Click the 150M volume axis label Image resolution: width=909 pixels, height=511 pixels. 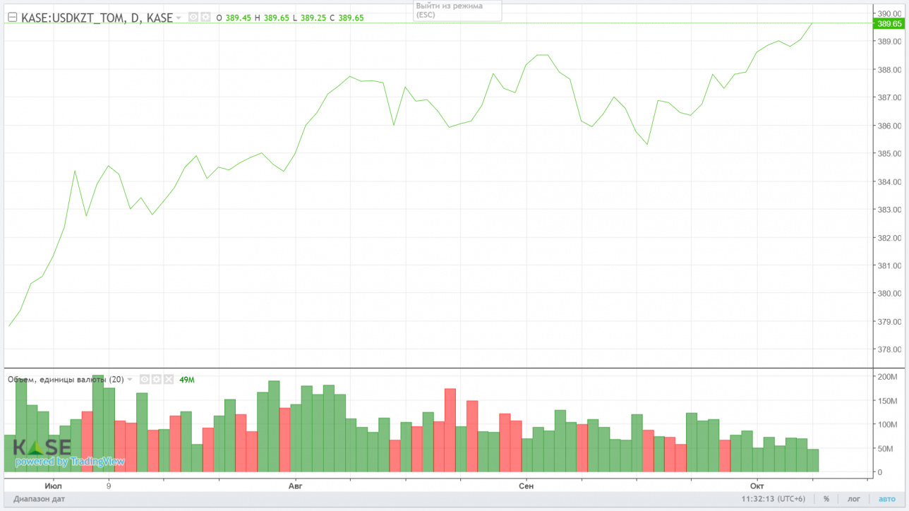(889, 401)
